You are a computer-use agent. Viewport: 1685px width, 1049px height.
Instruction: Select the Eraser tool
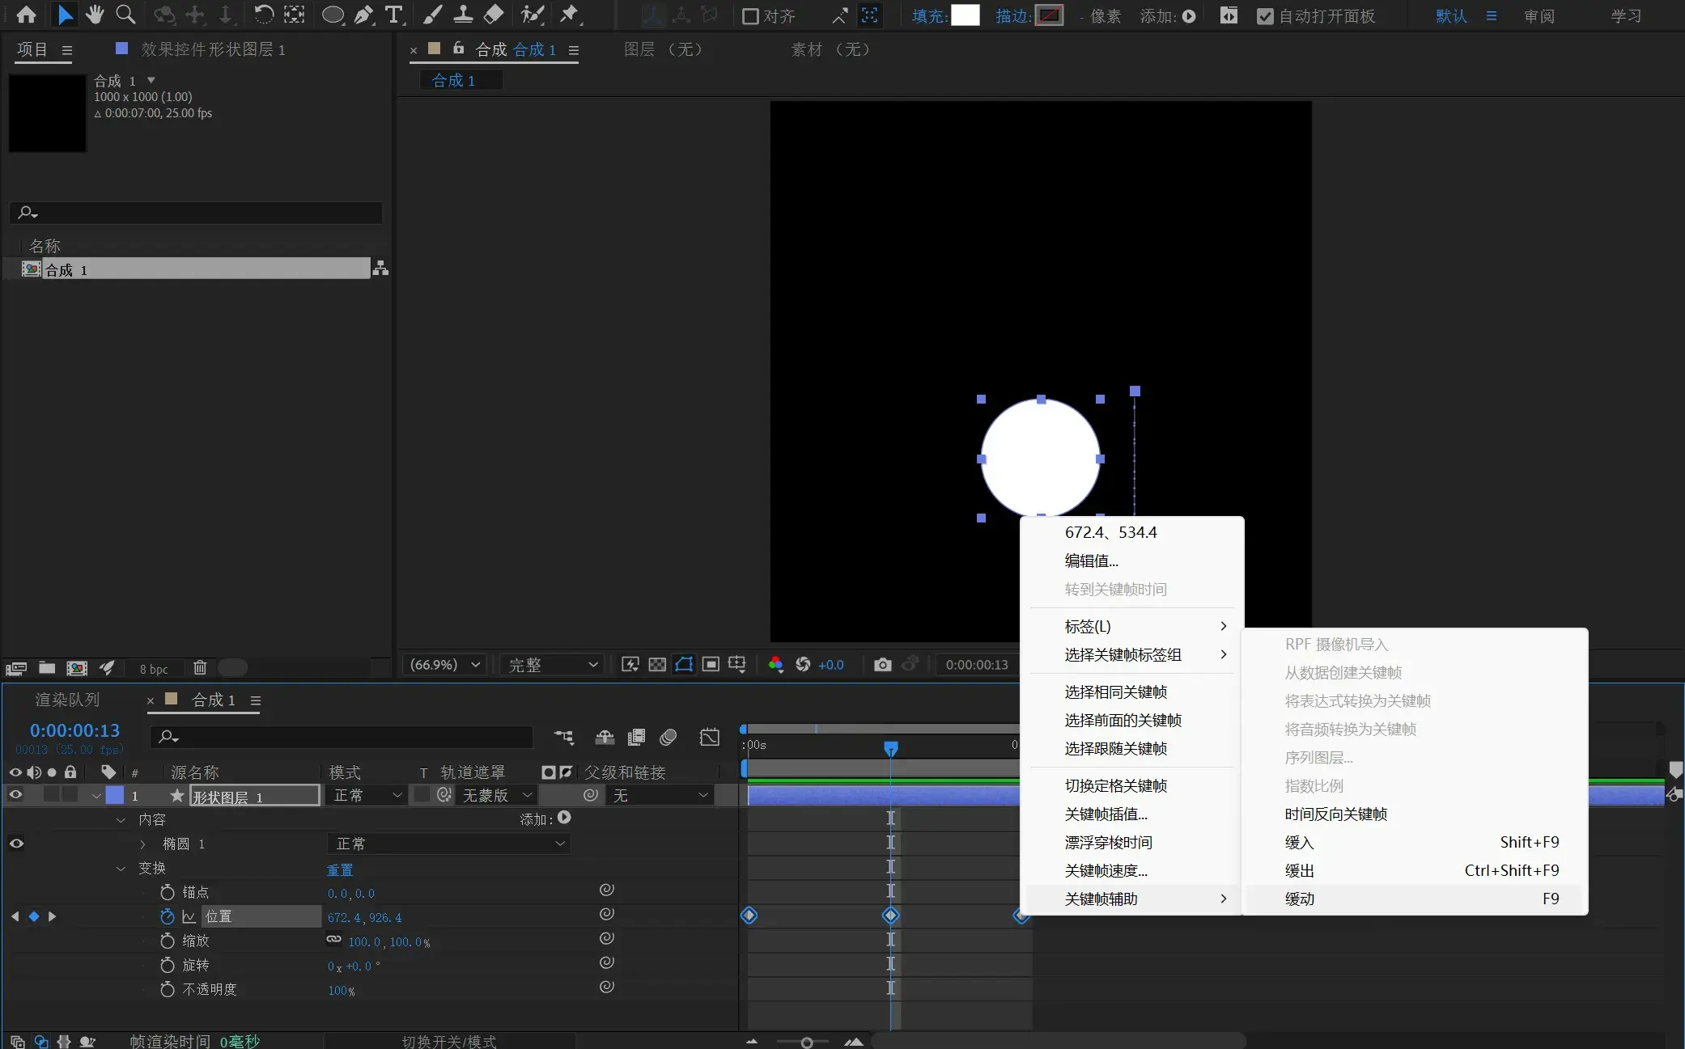[494, 15]
